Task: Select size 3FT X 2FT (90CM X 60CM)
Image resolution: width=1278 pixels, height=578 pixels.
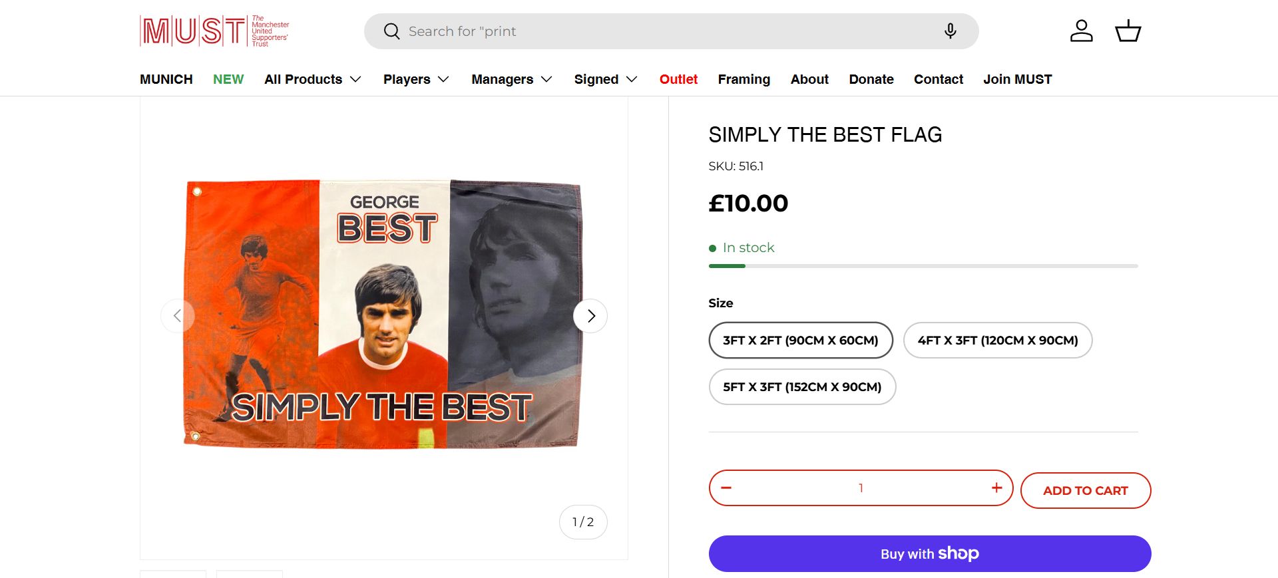Action: click(x=801, y=341)
